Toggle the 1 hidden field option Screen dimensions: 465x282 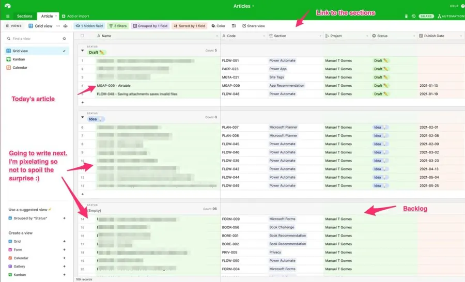point(89,26)
